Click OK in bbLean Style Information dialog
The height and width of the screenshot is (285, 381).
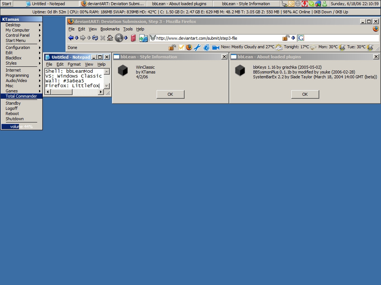170,94
